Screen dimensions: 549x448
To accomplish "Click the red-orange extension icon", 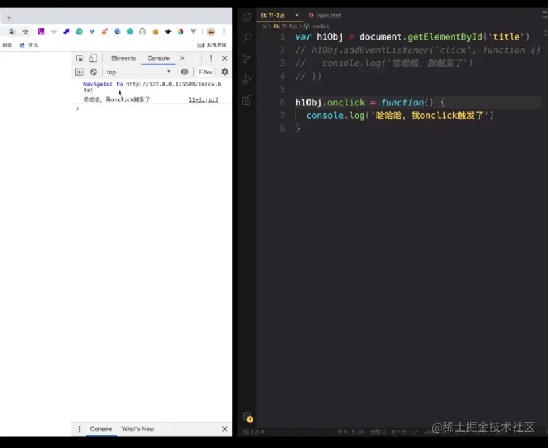I will (x=104, y=32).
